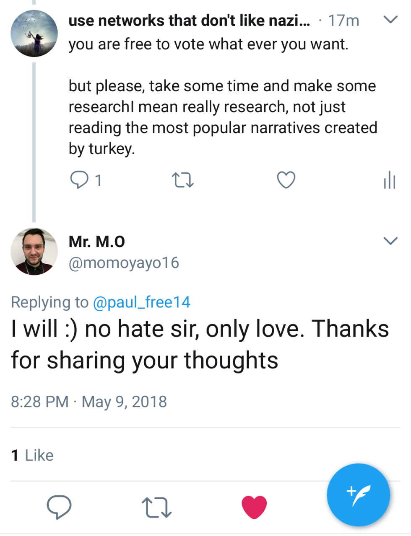
Task: Open options chevron on the top tweet
Action: (x=390, y=20)
